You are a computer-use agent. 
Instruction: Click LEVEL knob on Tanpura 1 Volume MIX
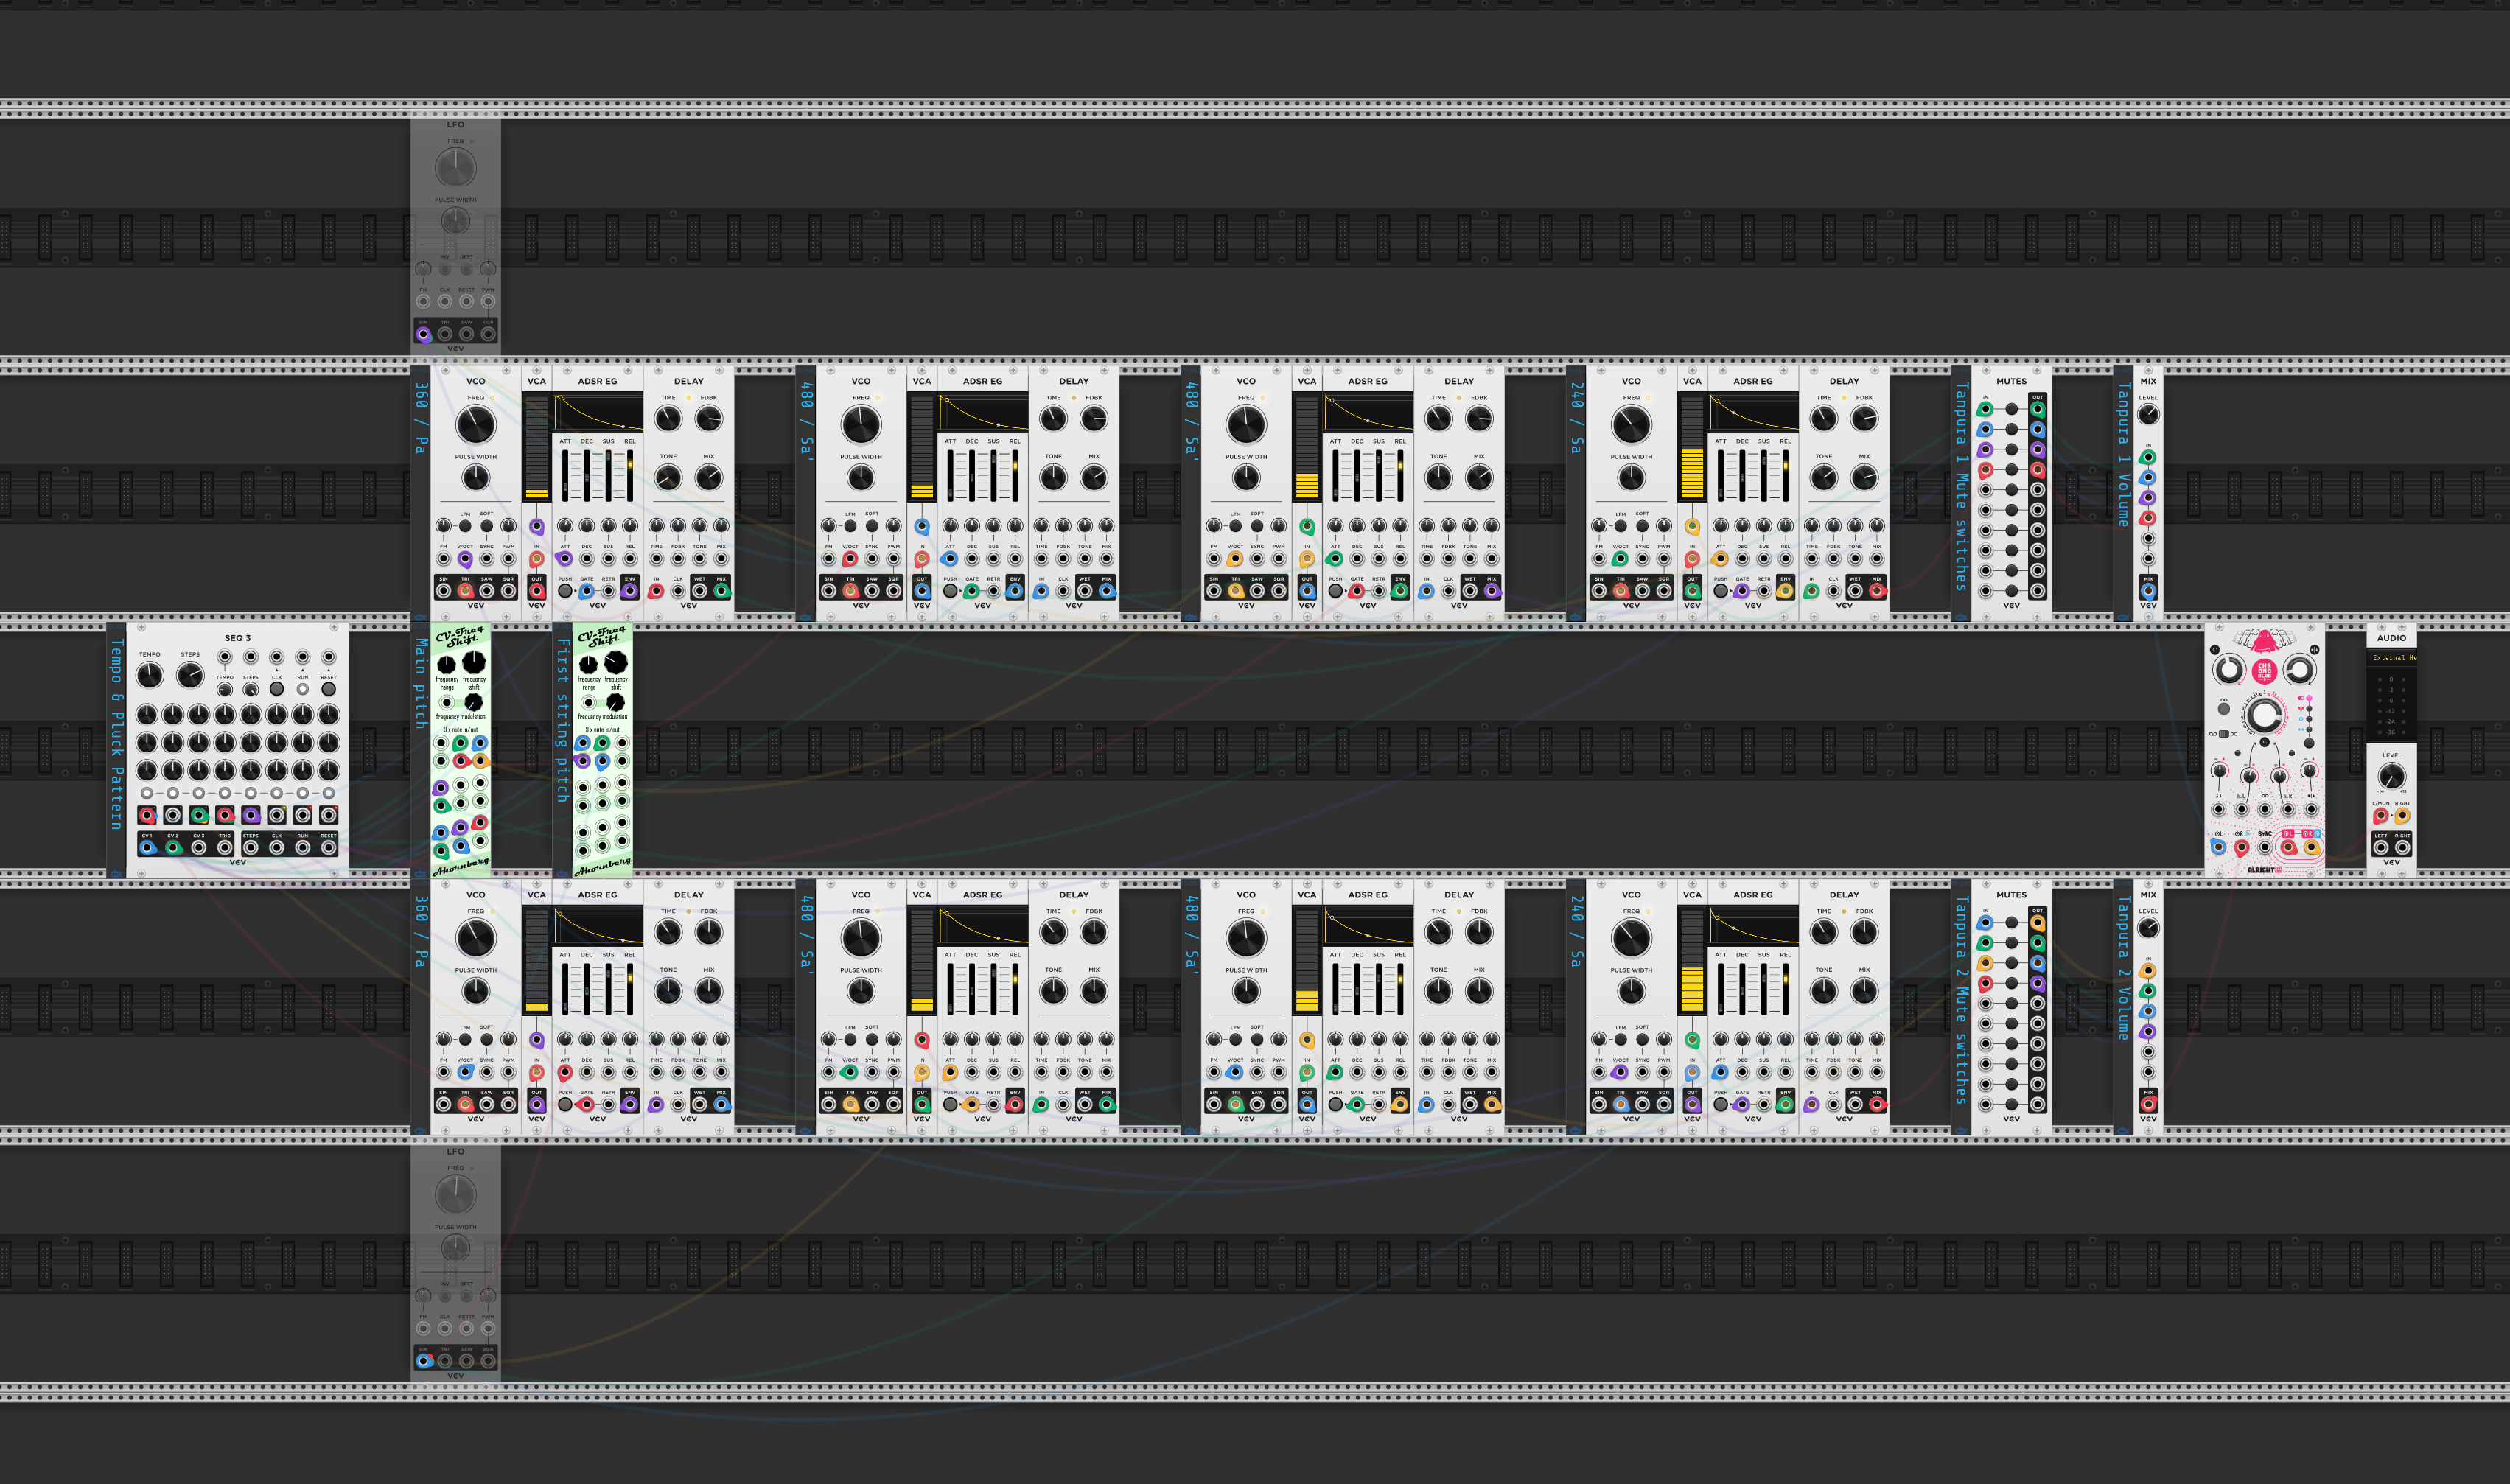click(x=2148, y=415)
